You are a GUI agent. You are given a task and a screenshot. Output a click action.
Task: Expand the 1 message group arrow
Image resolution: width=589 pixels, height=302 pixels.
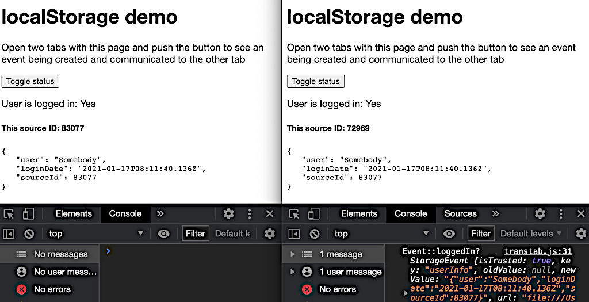click(293, 254)
